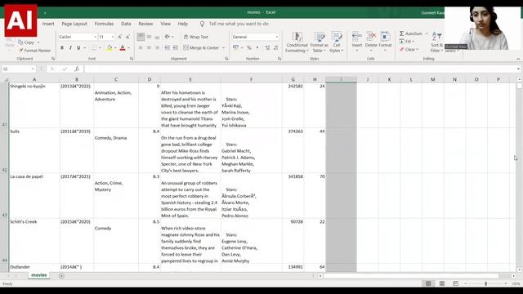Toggle top align in Alignment group
Image resolution: width=523 pixels, height=294 pixels.
141,37
